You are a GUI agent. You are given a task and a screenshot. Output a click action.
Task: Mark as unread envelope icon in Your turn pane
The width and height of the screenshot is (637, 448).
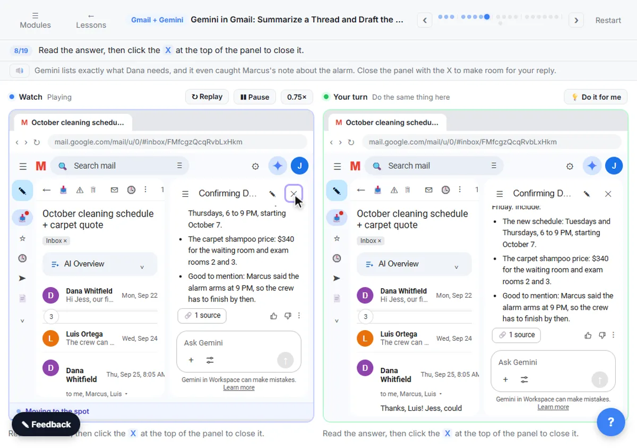click(428, 189)
